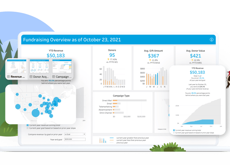Click the sheet grid icon beside Revenue tab
The height and width of the screenshot is (165, 230).
point(9,77)
